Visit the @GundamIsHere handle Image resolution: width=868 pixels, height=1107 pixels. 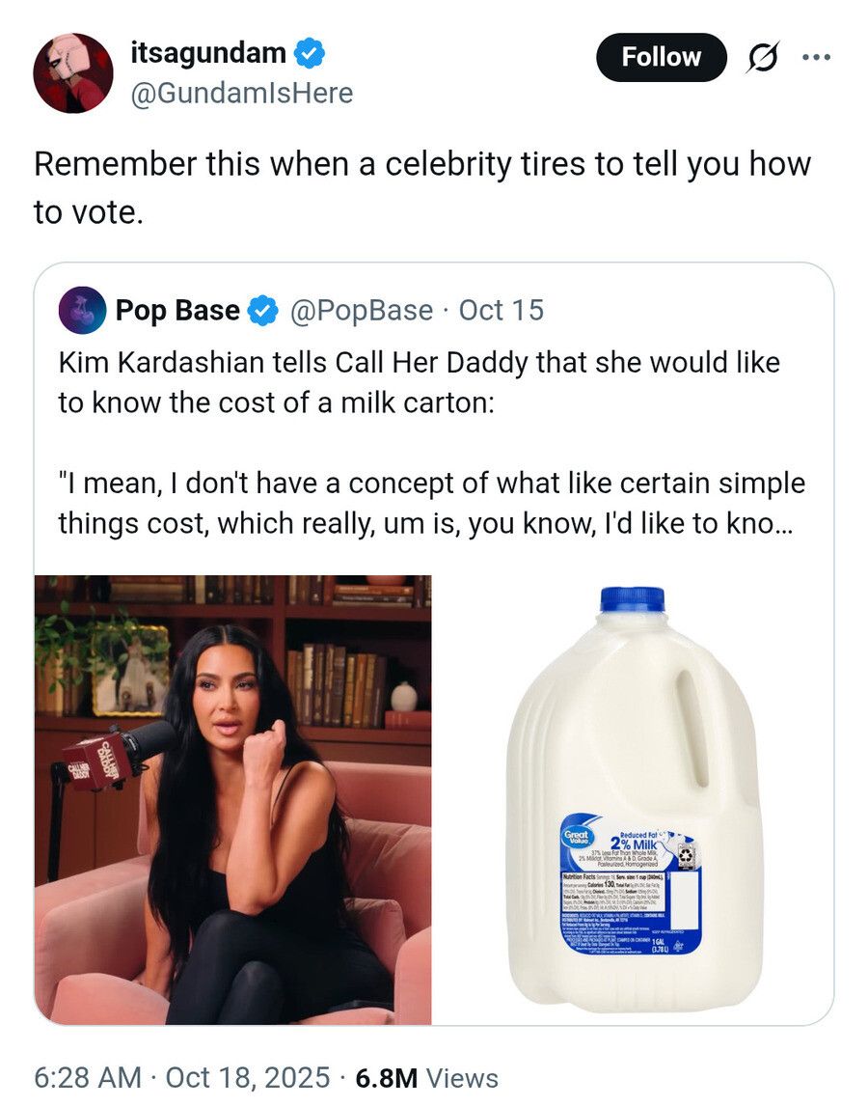point(241,93)
